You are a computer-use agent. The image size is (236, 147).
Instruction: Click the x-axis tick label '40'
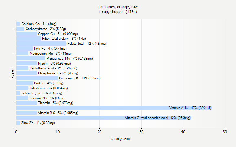point(183,132)
